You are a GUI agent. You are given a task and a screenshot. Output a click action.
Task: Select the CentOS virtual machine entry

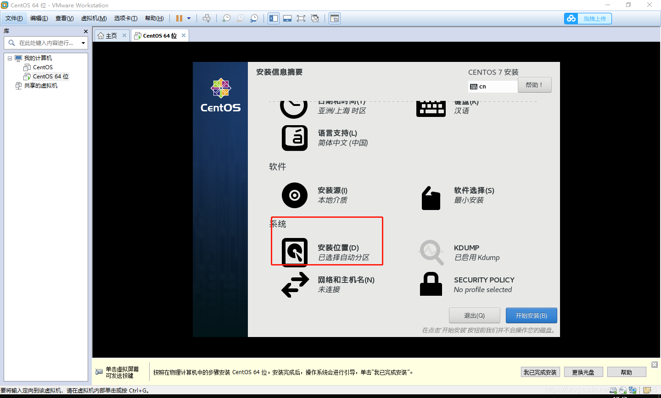pos(43,67)
